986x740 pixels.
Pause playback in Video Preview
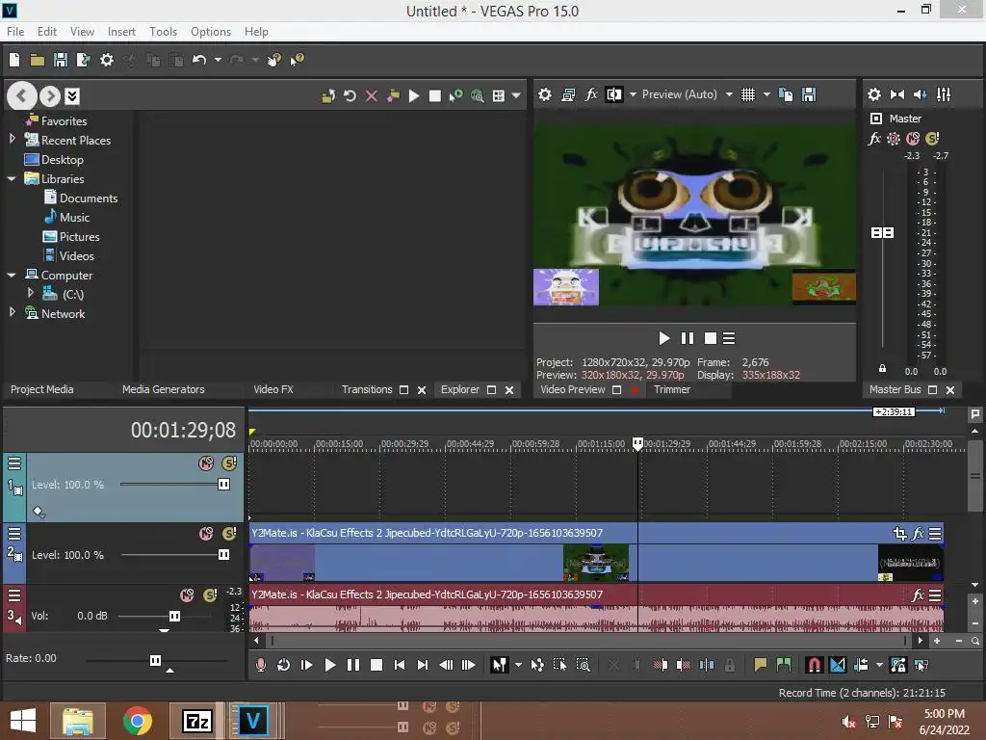pos(688,338)
